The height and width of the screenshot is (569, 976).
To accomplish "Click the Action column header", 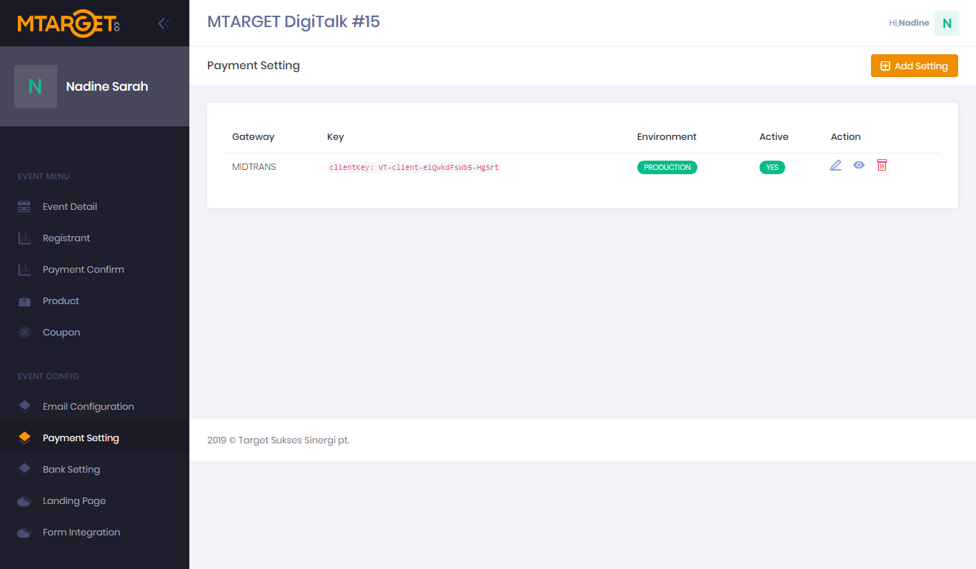I will point(846,136).
